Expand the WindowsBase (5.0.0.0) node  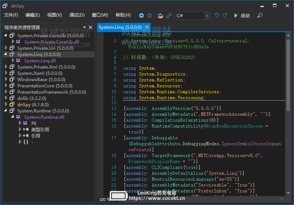pos(6,79)
